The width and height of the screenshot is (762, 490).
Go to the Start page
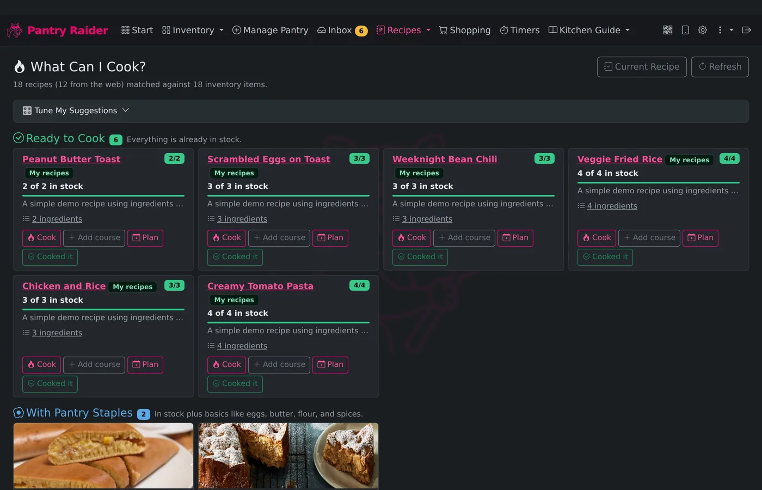click(137, 30)
